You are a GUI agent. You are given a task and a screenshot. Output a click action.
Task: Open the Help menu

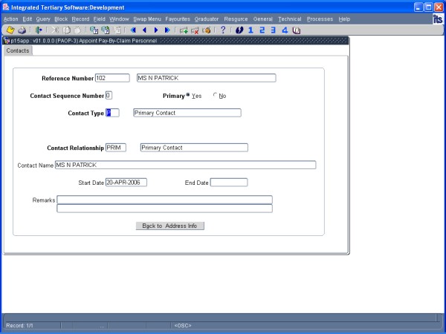pyautogui.click(x=344, y=19)
